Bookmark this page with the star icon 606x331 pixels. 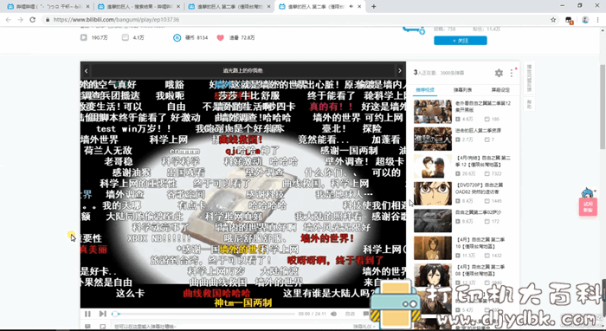click(x=553, y=20)
